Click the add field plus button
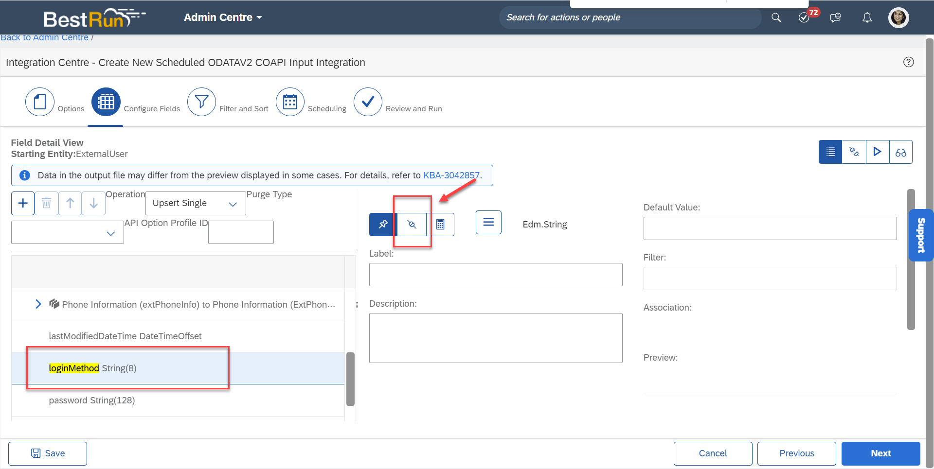 [23, 203]
